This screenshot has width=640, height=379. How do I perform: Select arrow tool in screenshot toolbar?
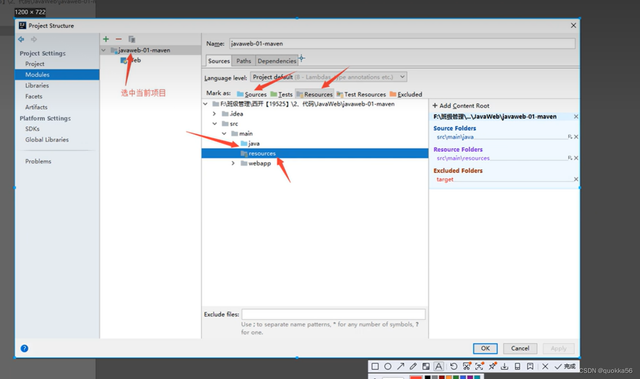[x=400, y=366]
